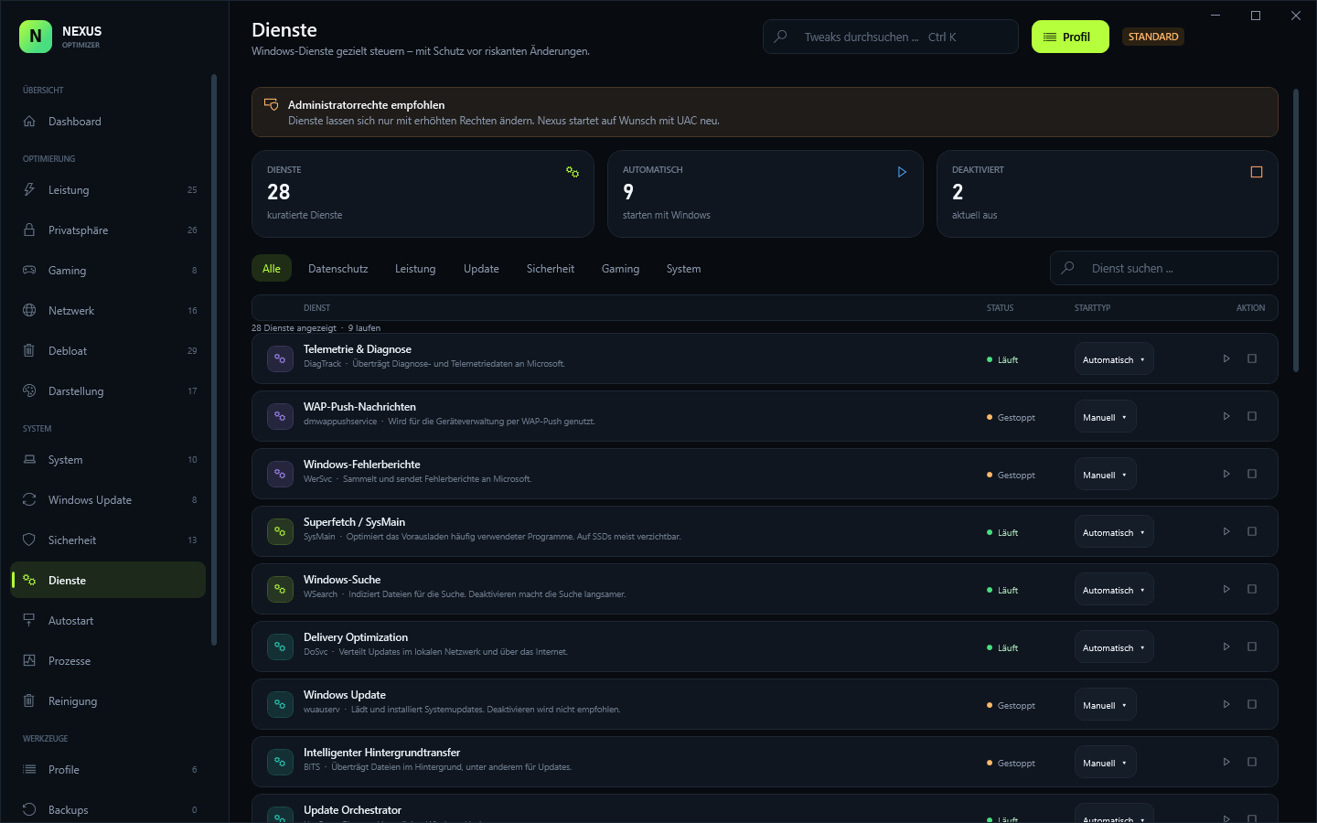This screenshot has height=823, width=1317.
Task: Click the sidebar vertical scrollbar
Action: tap(214, 359)
